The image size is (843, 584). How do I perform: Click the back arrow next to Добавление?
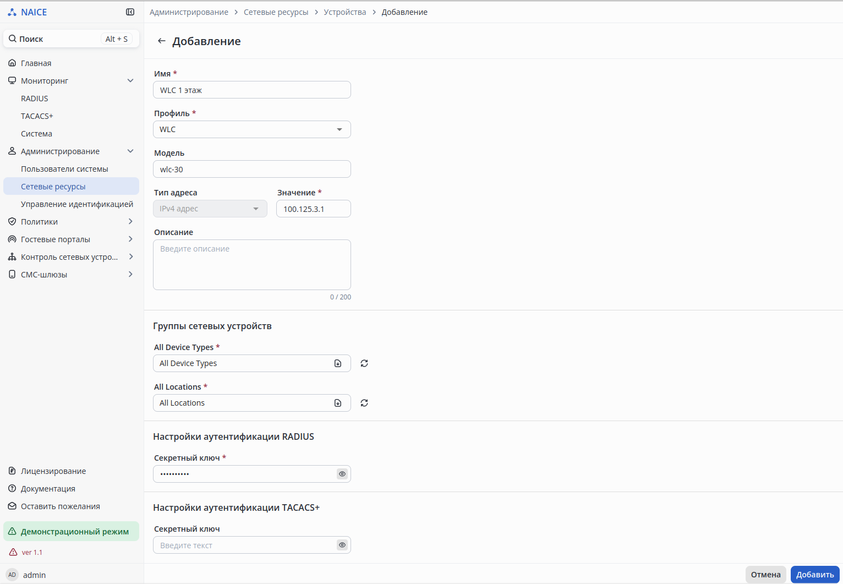[161, 41]
